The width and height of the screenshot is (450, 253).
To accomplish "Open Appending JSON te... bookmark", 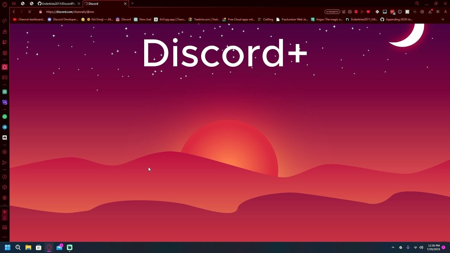I will click(396, 19).
